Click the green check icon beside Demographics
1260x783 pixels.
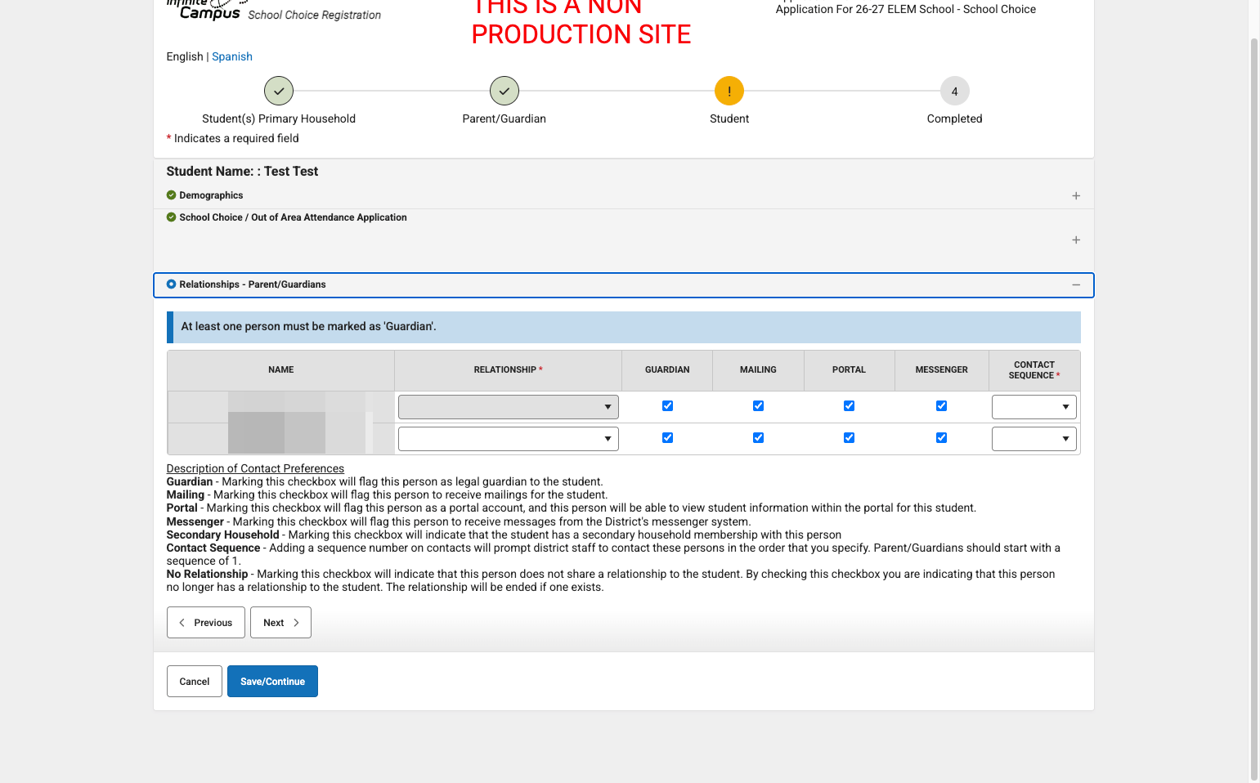click(x=171, y=195)
